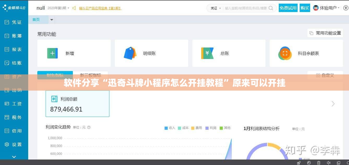Screen dimensions: 349x165
Task: Open the 凭证 search type dropdown
Action: (x=216, y=8)
